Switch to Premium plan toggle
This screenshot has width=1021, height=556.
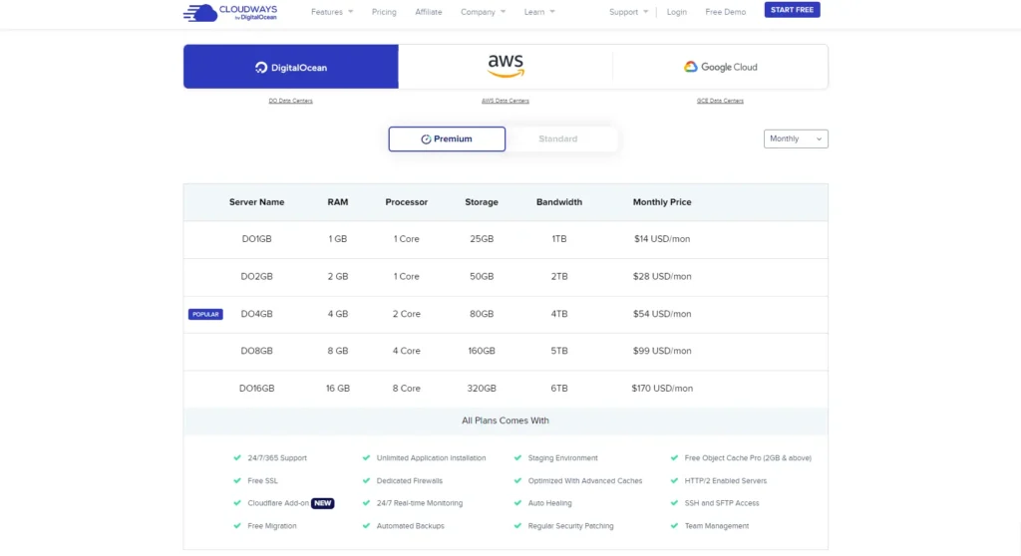pos(447,139)
